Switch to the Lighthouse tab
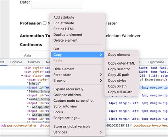Screen dimensions: 168x137 pyautogui.click(x=156, y=62)
